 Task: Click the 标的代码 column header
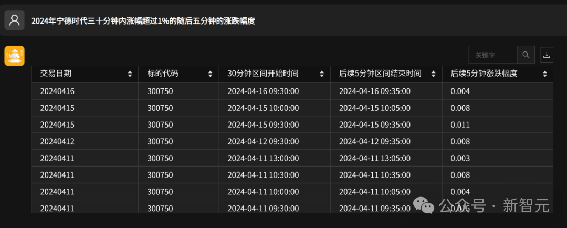[x=178, y=74]
